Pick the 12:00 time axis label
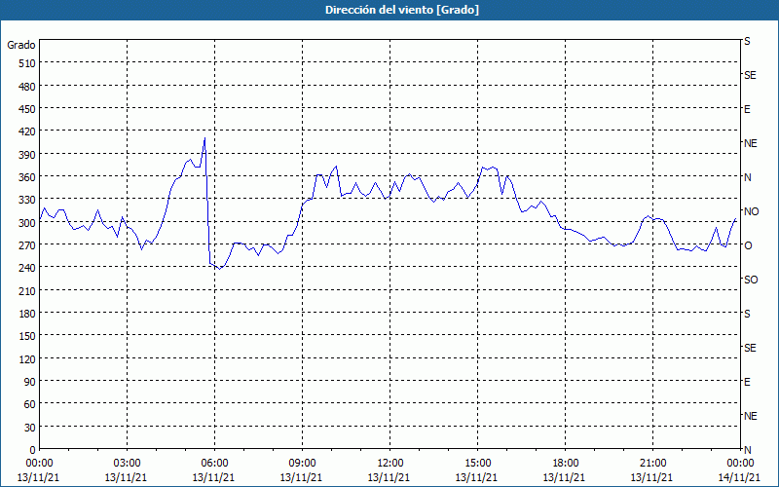 click(x=390, y=464)
